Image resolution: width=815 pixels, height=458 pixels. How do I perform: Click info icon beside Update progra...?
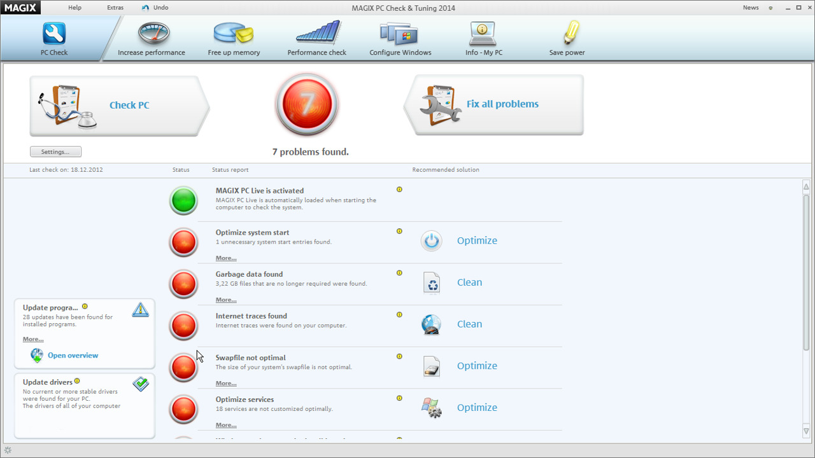point(85,307)
